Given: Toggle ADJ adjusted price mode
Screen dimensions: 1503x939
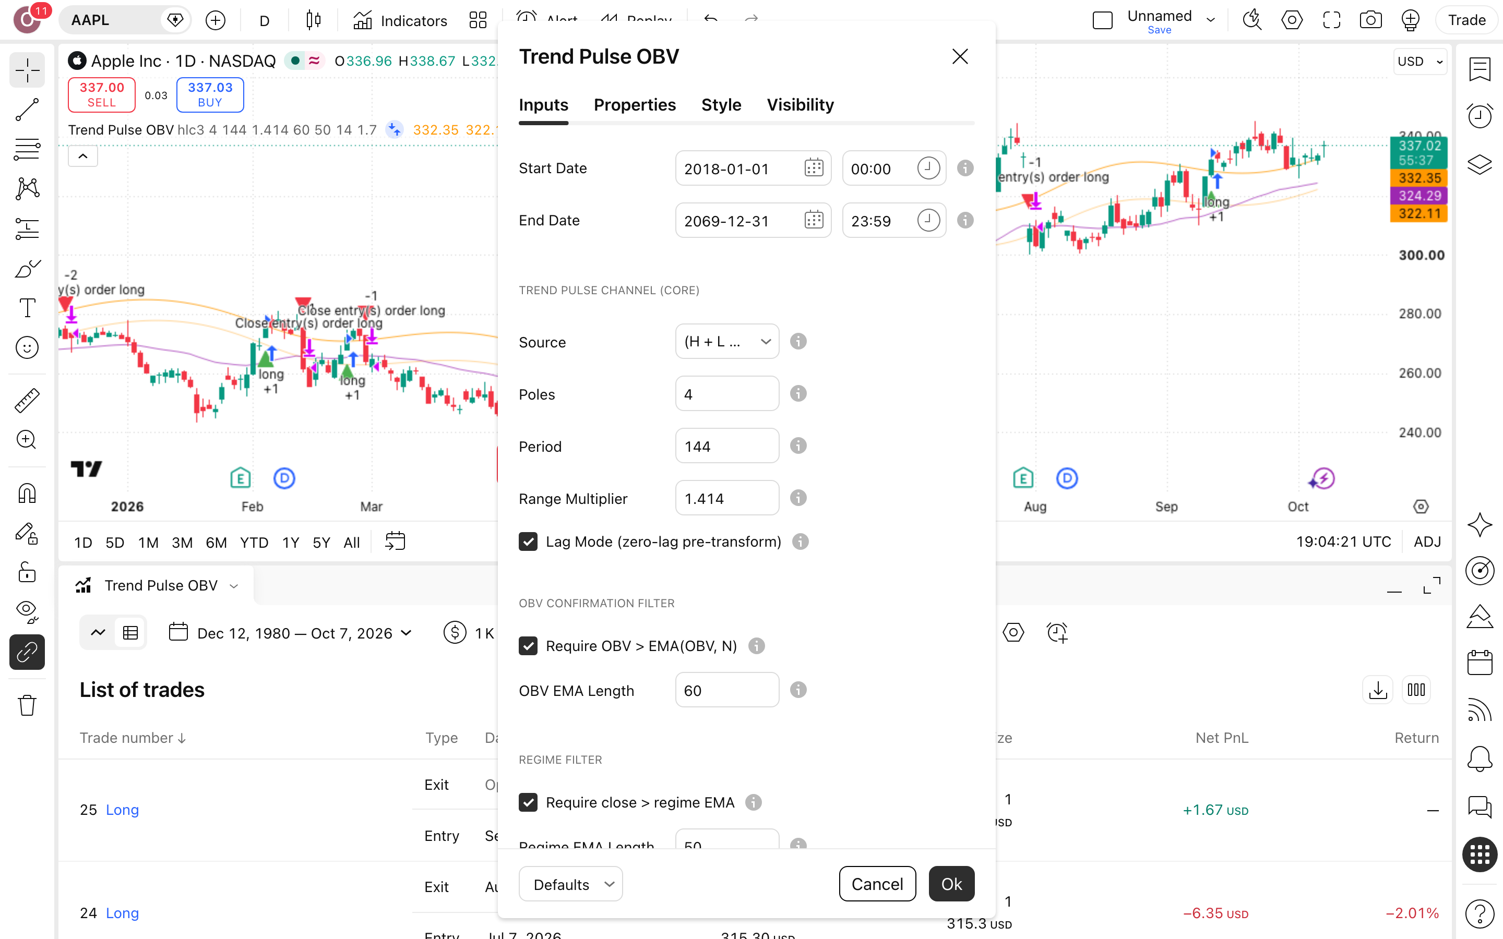Looking at the screenshot, I should (x=1427, y=541).
